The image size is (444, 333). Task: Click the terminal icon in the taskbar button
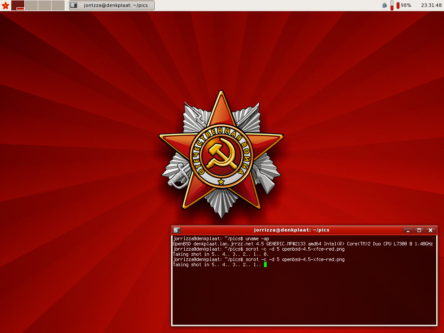[x=74, y=5]
